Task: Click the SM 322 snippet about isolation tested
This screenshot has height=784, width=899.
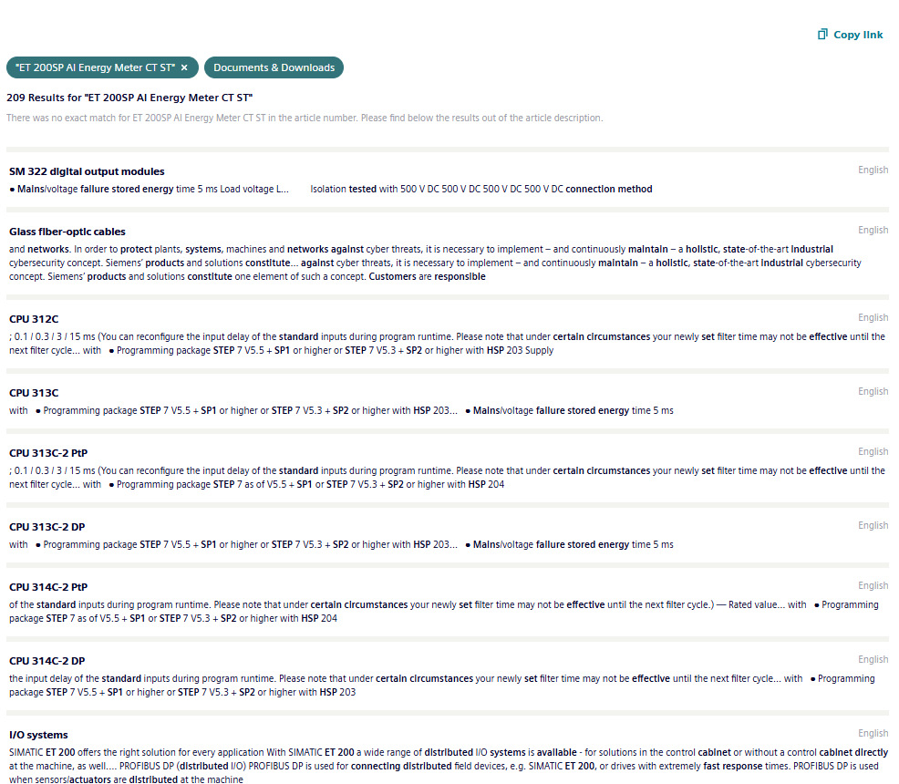Action: point(331,189)
